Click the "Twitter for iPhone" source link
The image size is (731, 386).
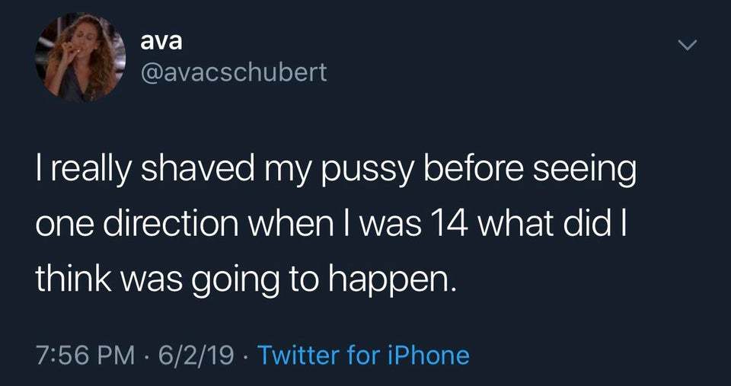click(x=363, y=354)
